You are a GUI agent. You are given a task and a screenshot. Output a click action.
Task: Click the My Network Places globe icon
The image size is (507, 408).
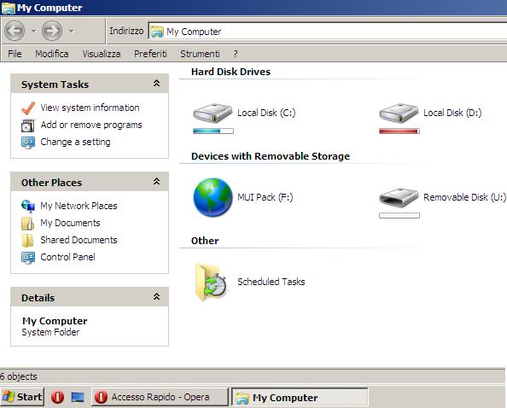(28, 207)
